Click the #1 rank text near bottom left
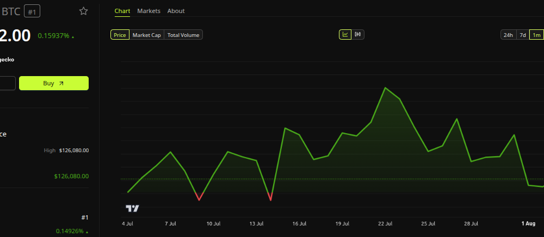 point(85,217)
